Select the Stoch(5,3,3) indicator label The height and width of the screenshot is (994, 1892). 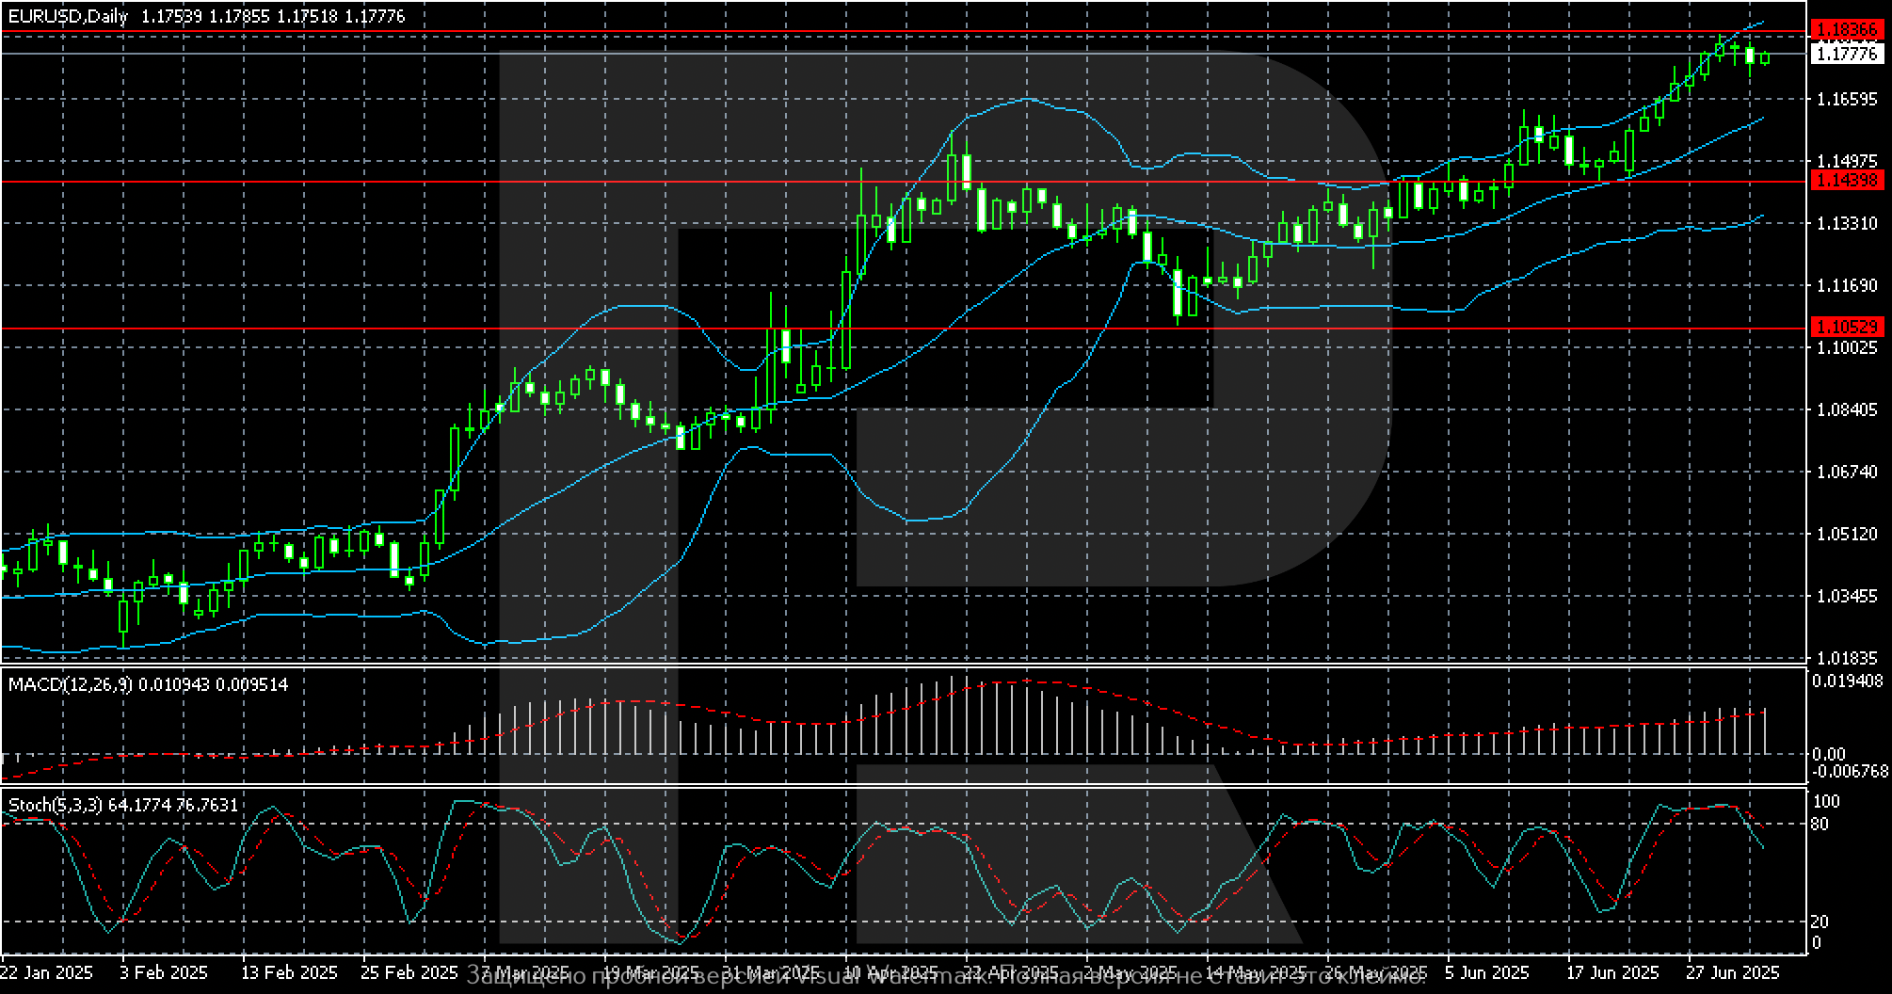[x=56, y=805]
